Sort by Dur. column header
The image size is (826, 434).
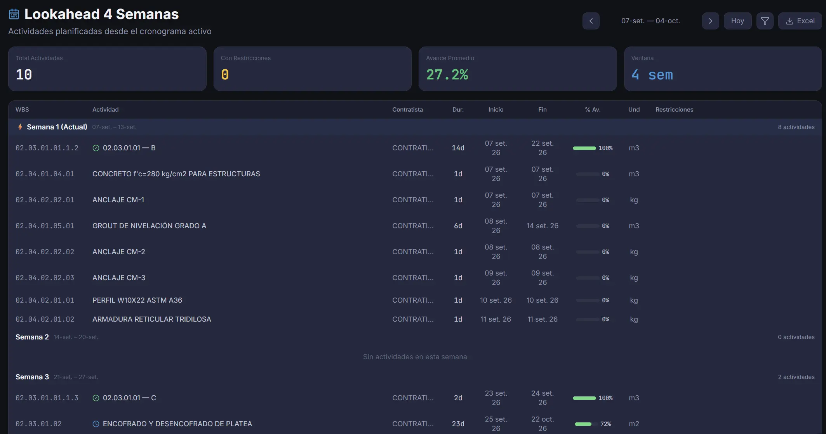pos(458,110)
